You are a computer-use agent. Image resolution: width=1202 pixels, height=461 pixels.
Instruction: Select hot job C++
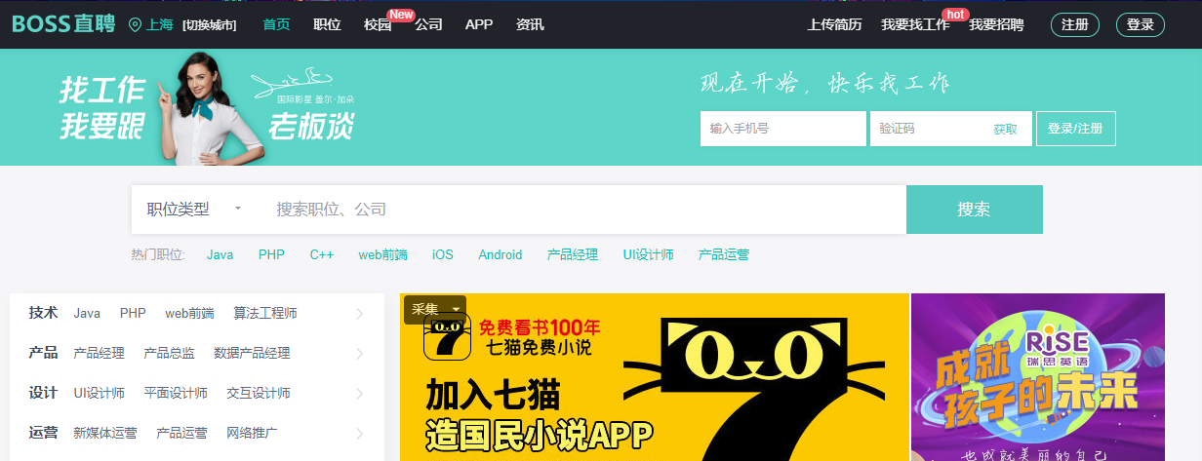tap(322, 254)
